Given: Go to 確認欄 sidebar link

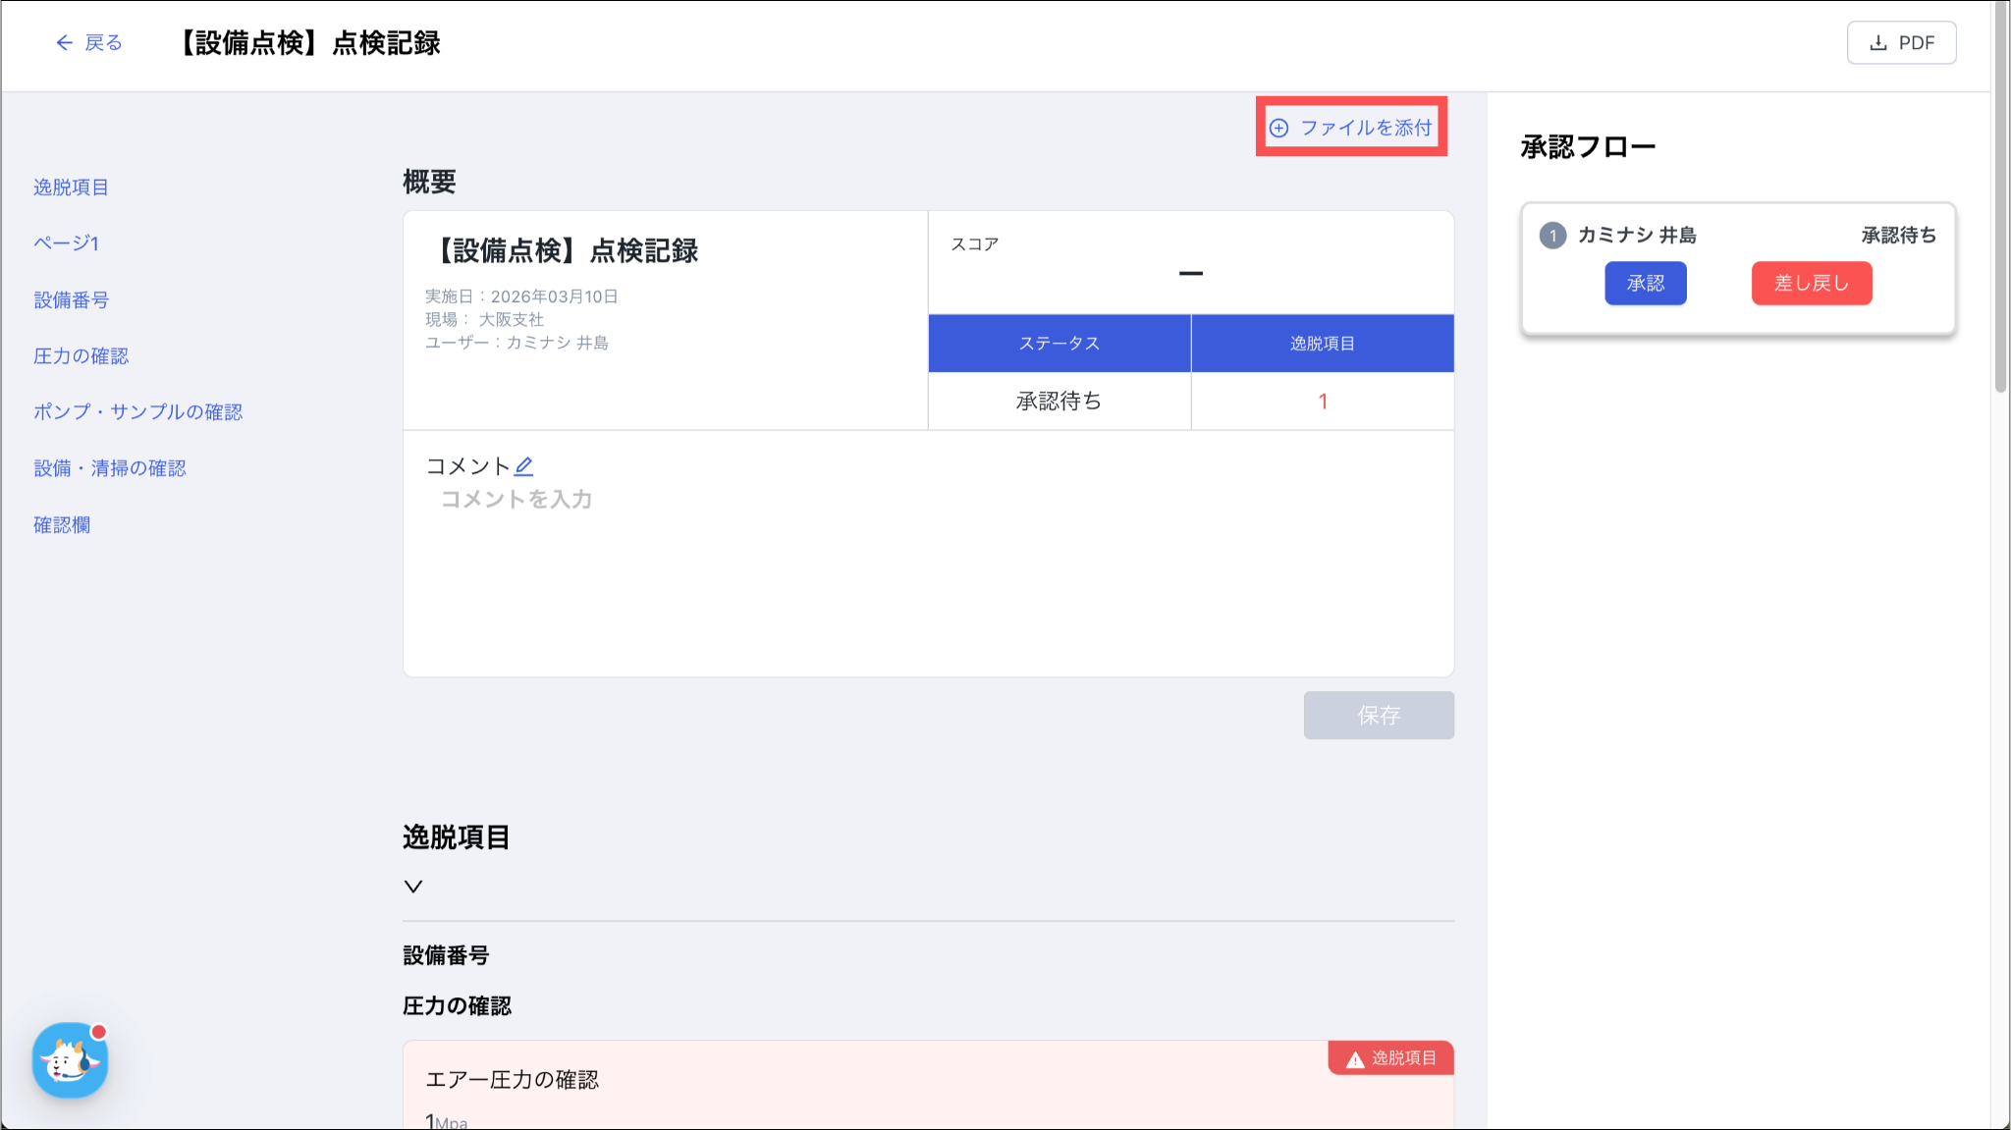Looking at the screenshot, I should pos(62,525).
